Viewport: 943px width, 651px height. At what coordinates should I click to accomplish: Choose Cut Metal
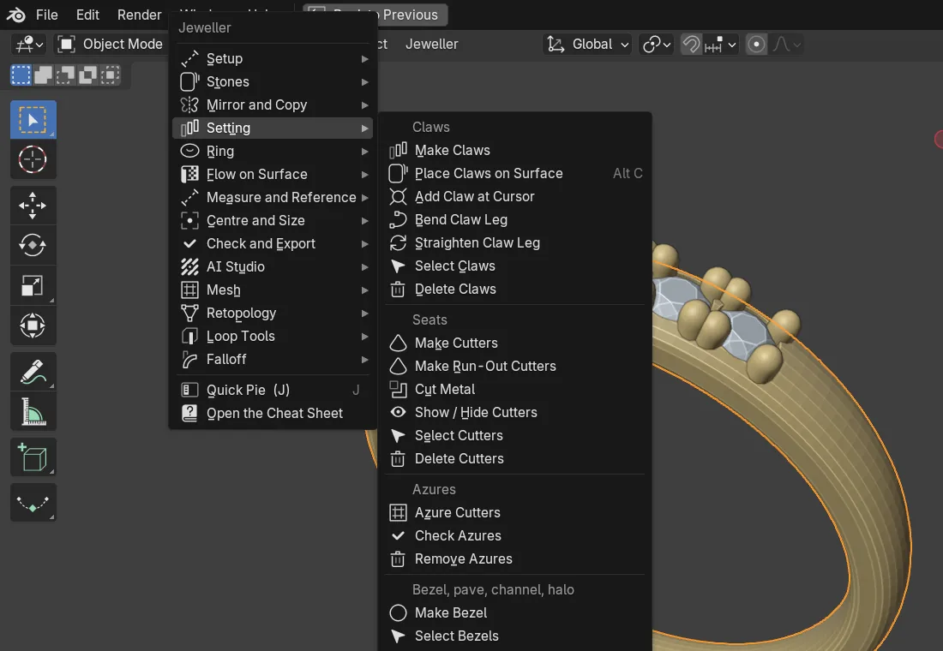click(515, 390)
